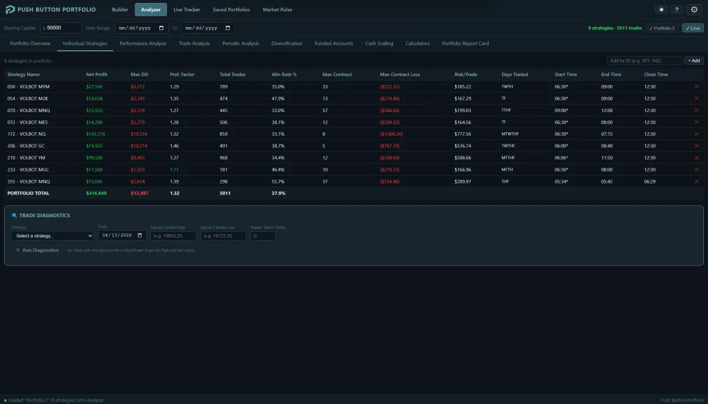
Task: Open Funded Accounts subtab
Action: click(334, 44)
